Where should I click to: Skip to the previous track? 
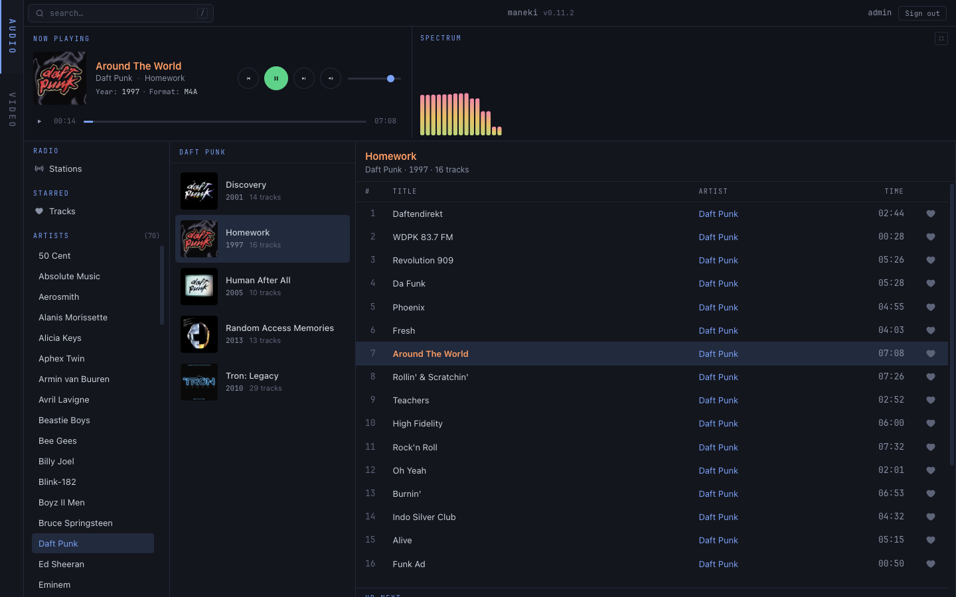248,78
